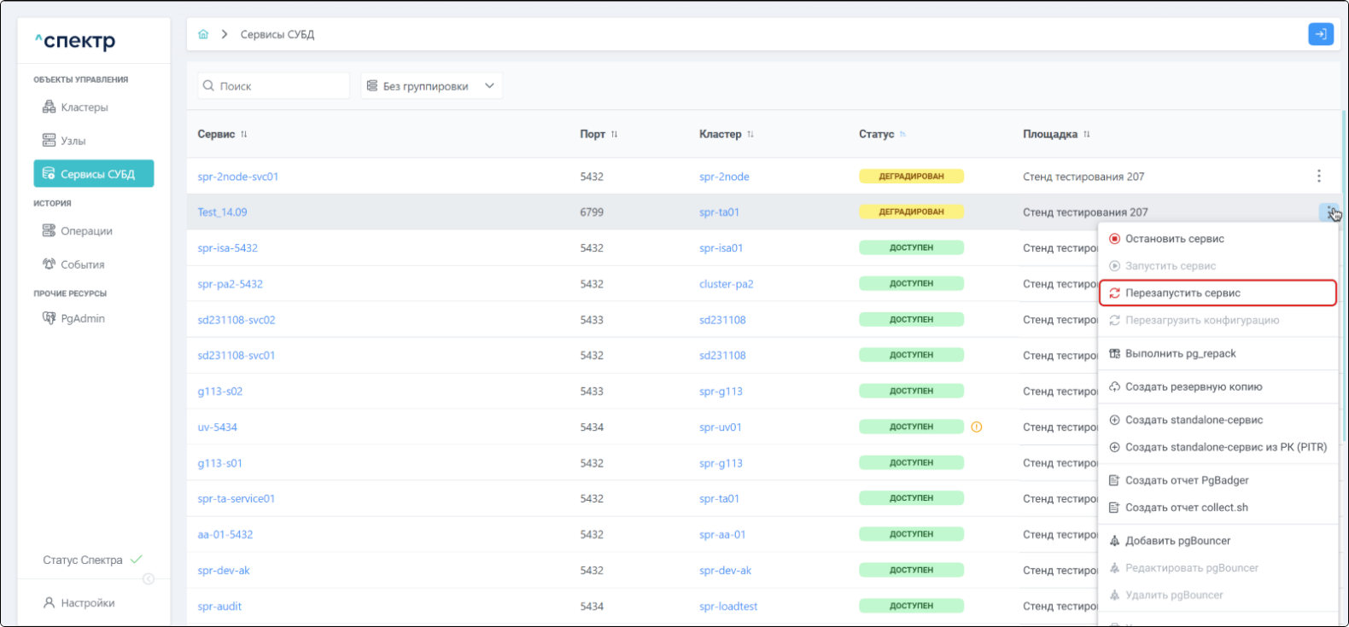Click the Спектр logo
The width and height of the screenshot is (1349, 627).
tap(75, 40)
